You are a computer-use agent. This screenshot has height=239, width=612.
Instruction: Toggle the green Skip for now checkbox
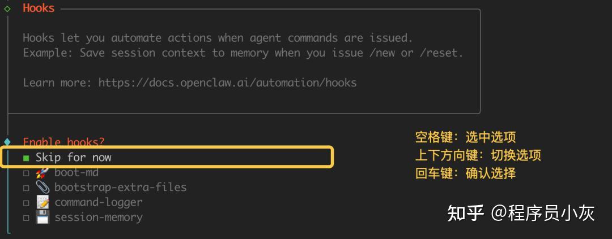pyautogui.click(x=26, y=158)
